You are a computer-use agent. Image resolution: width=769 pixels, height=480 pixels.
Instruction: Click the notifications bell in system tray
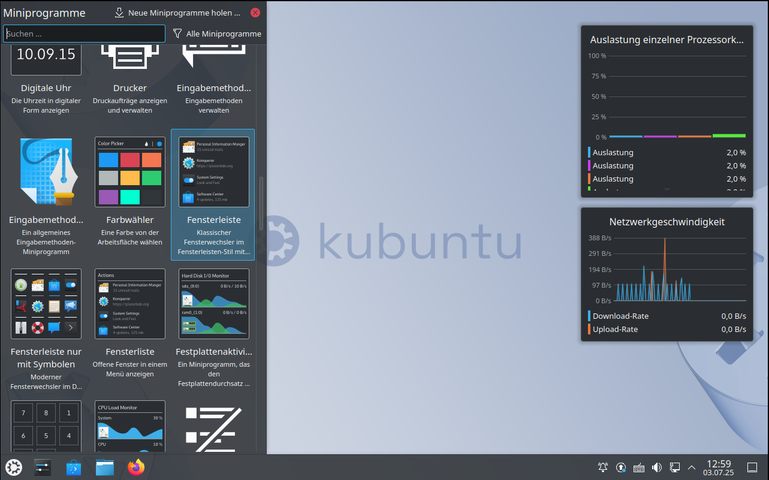(x=603, y=467)
